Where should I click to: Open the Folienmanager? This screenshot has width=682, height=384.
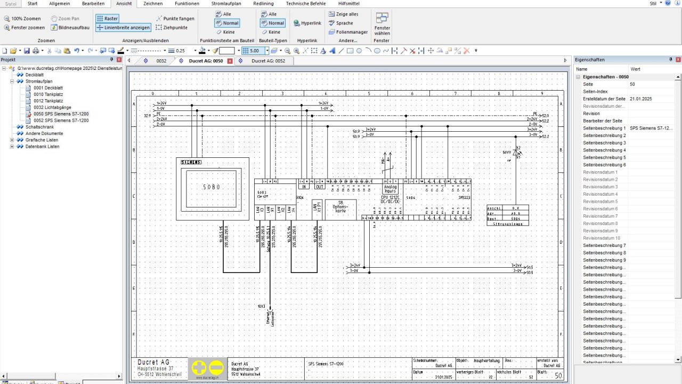coord(348,32)
